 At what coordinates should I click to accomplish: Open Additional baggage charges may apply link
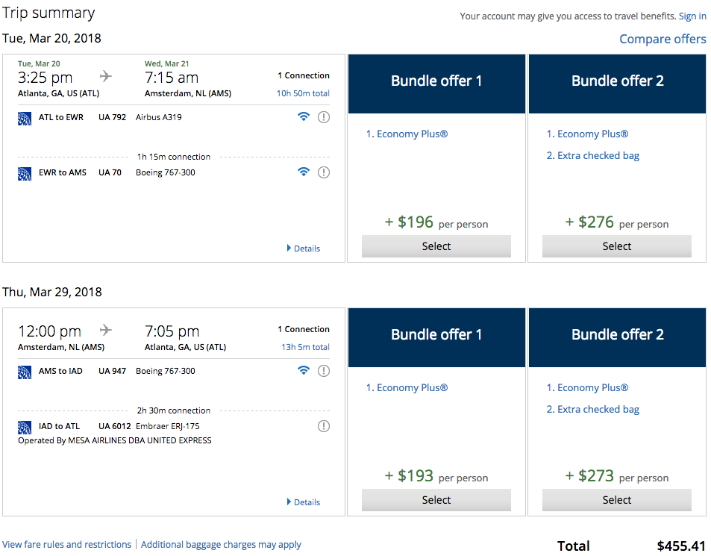(x=221, y=544)
